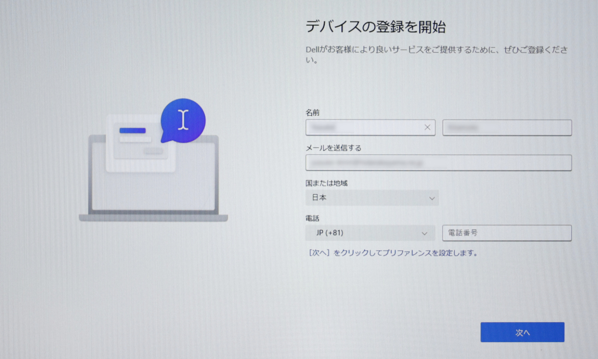Focus the last name input field
Screen dimensions: 598x359
click(x=507, y=127)
